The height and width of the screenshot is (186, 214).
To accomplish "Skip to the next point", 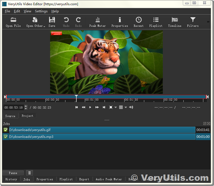I will [x=104, y=107].
